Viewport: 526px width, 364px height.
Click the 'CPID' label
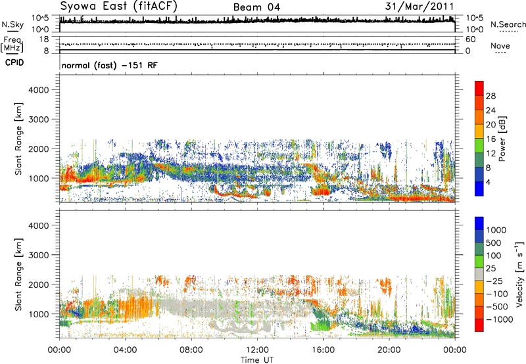(x=14, y=62)
